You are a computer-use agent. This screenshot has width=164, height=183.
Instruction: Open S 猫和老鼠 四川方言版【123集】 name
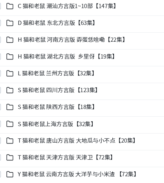pos(58,90)
